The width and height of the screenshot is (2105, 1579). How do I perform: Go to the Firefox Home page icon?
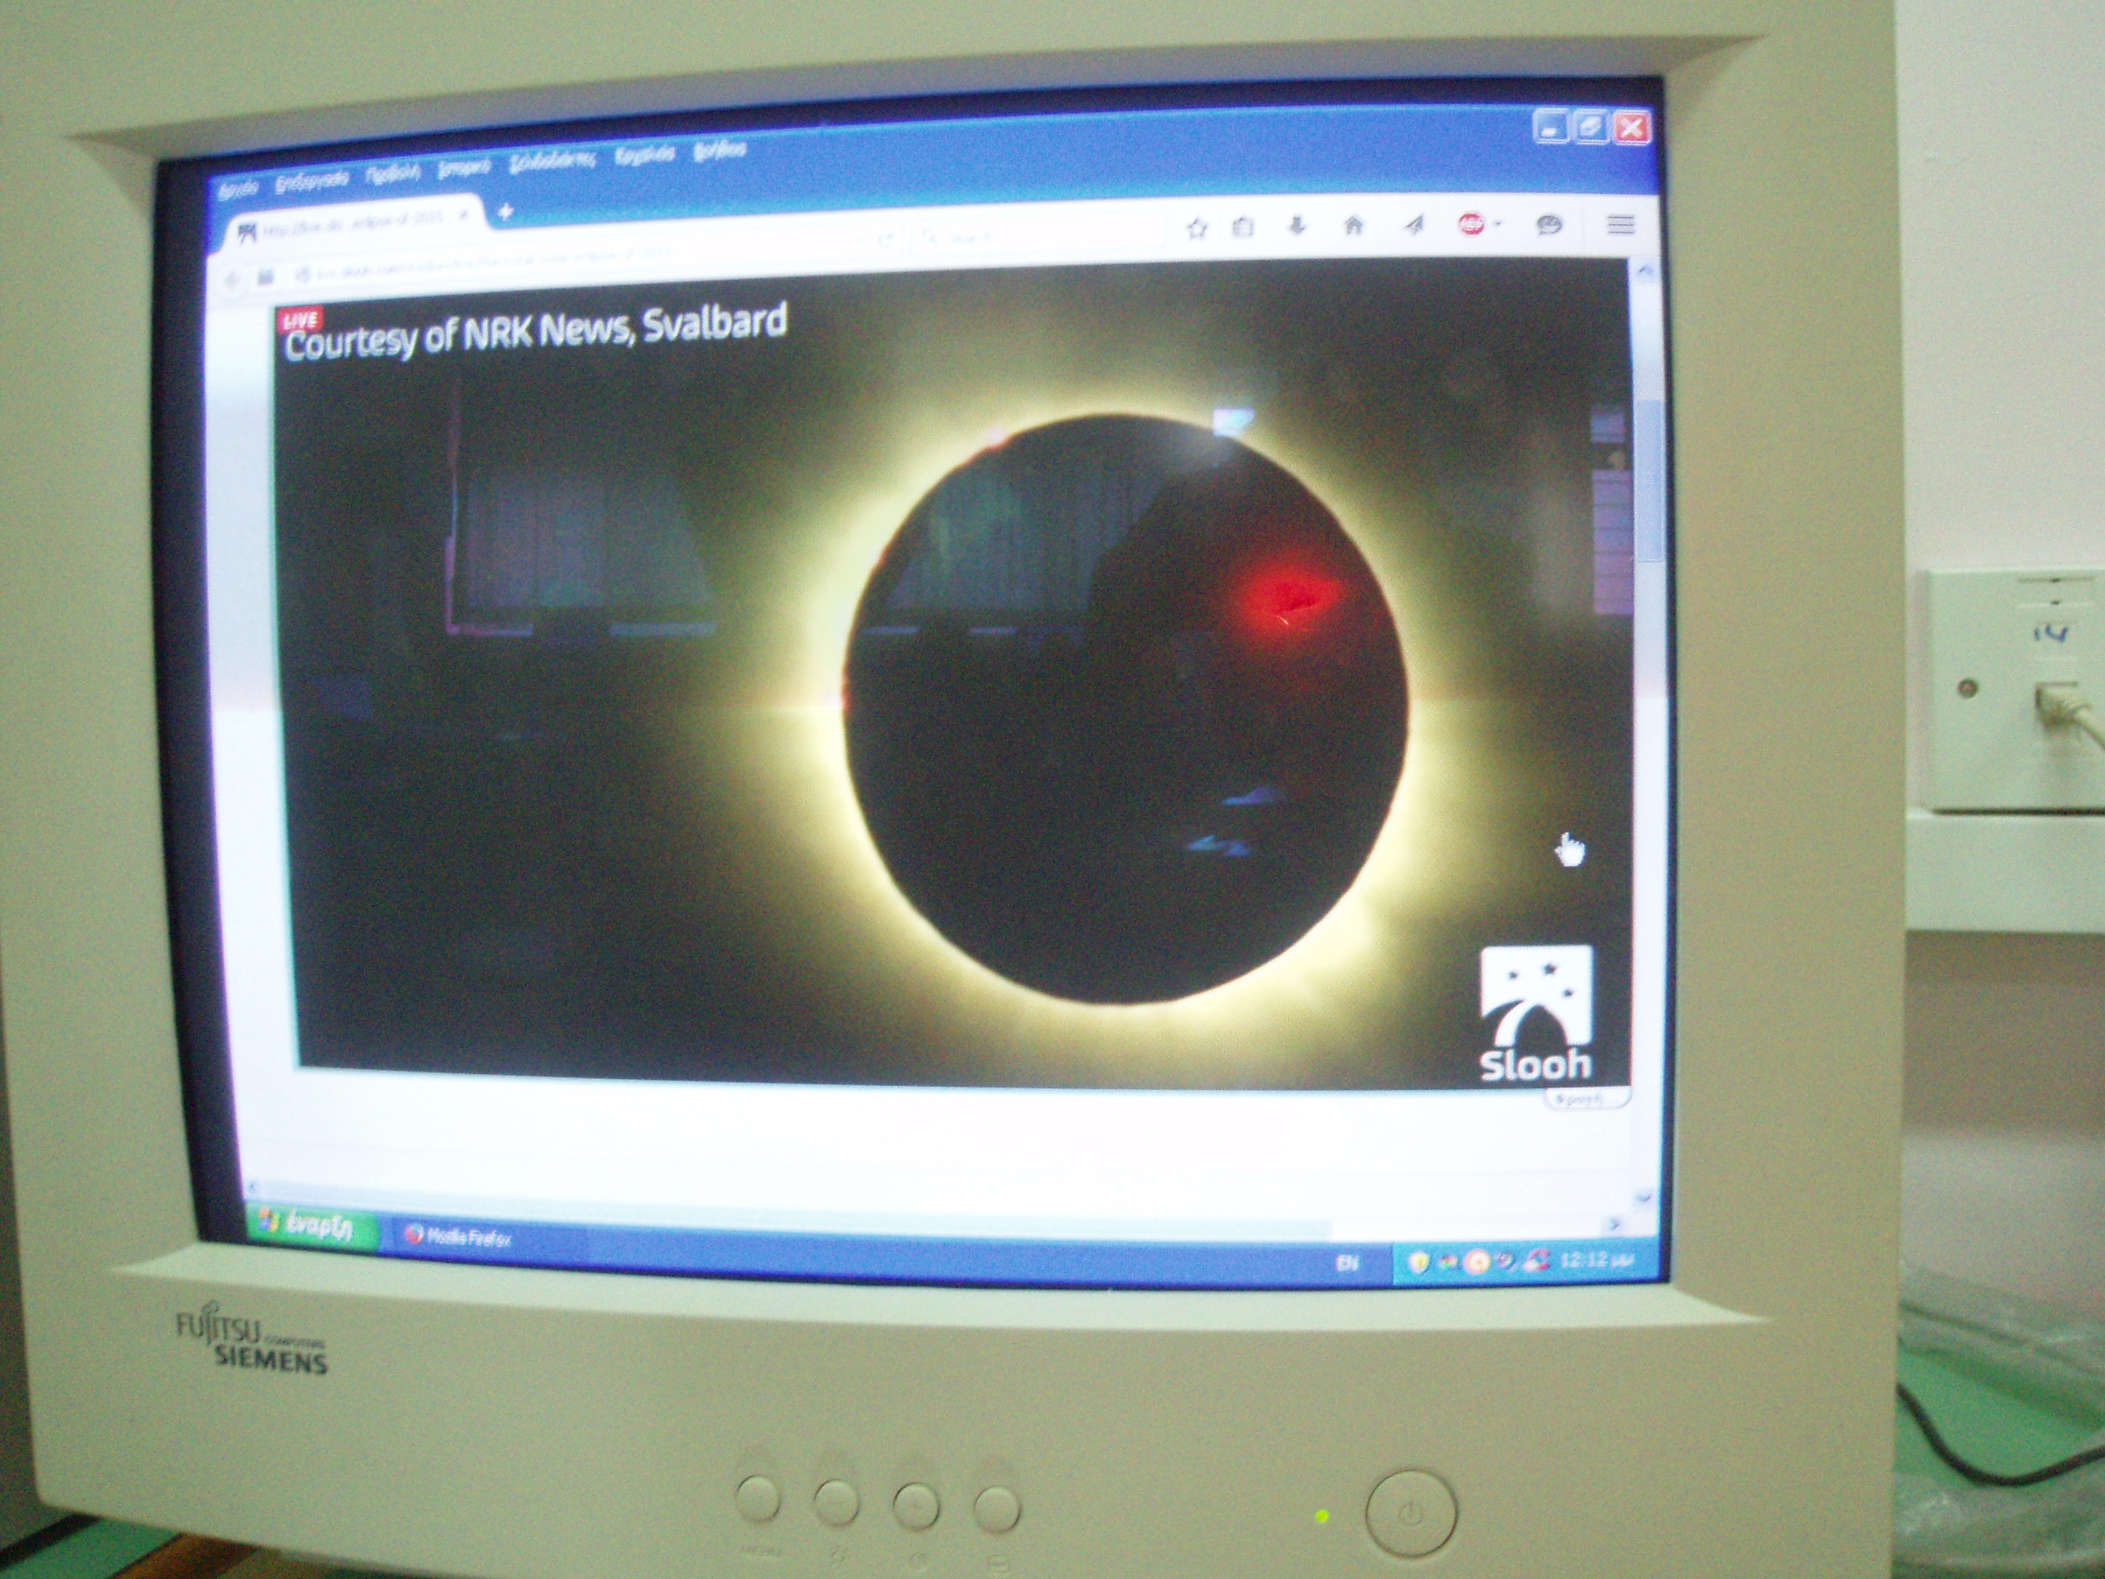(x=1353, y=225)
